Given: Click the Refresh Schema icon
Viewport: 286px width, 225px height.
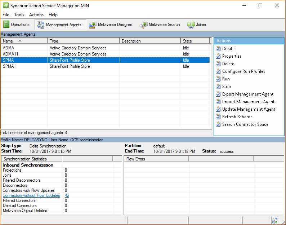Looking at the screenshot, I should pyautogui.click(x=218, y=117).
